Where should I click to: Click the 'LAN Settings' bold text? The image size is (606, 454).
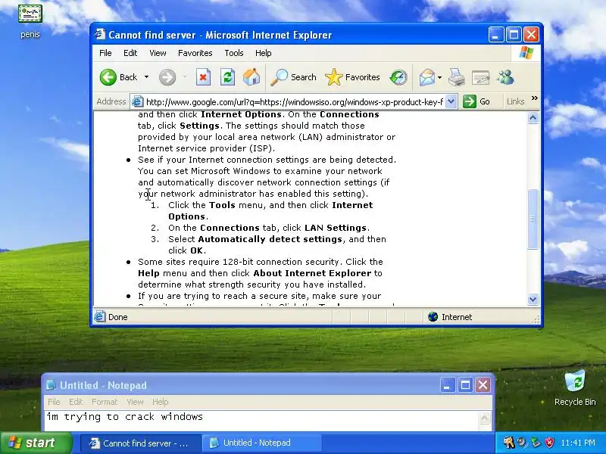(336, 228)
